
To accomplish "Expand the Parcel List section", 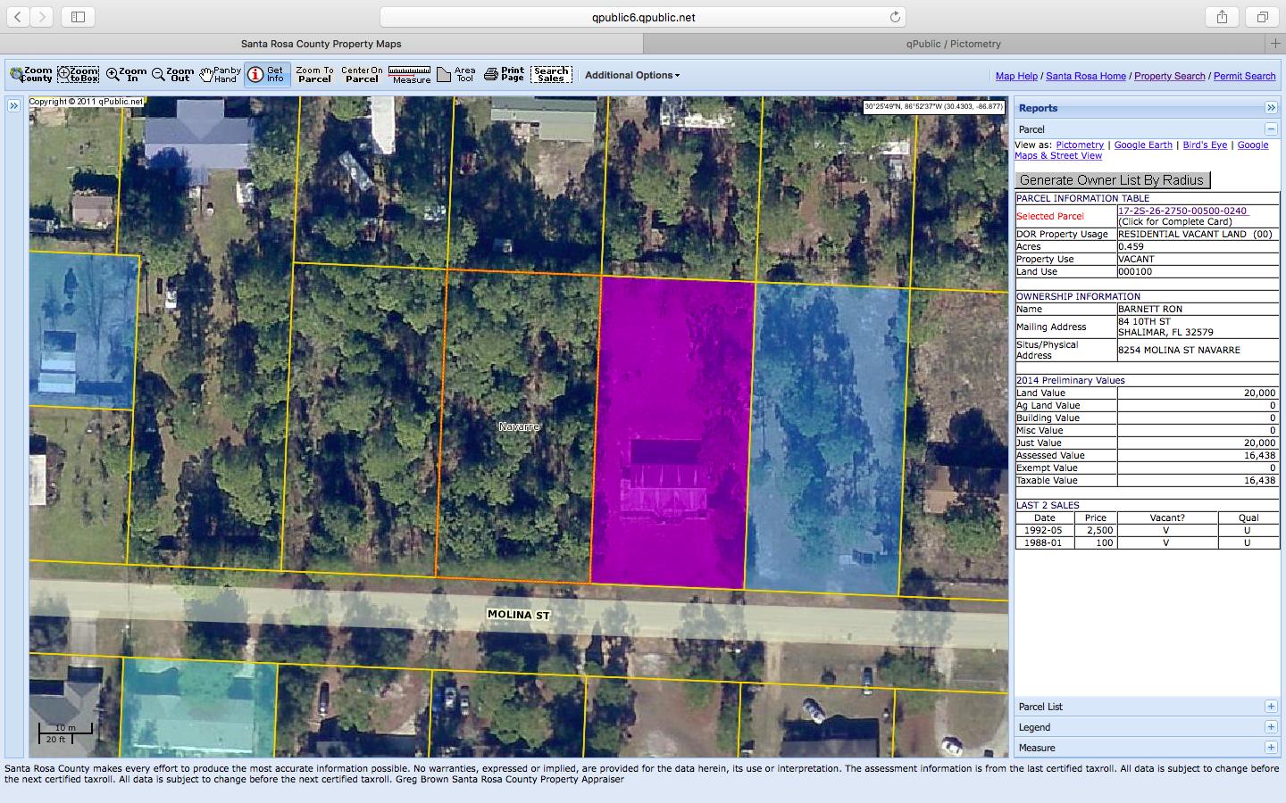I will click(x=1270, y=707).
